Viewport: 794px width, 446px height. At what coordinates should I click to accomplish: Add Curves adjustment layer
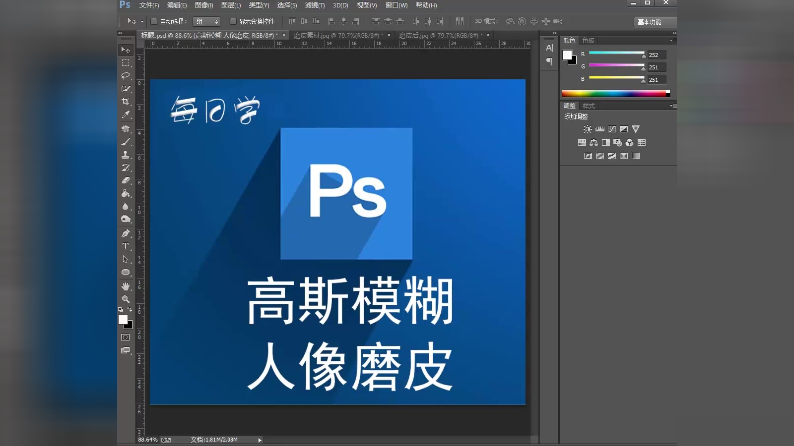[x=612, y=129]
